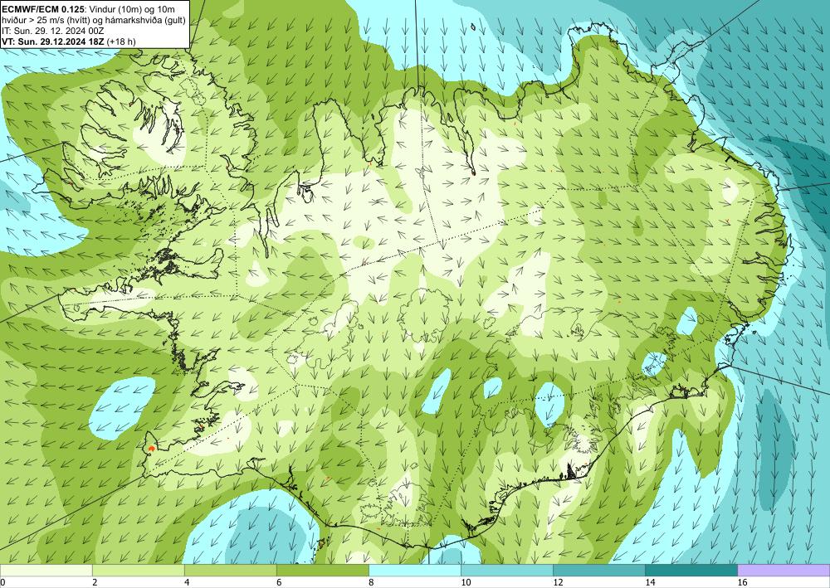Click the 'IT: Sun. 29. 12. 2024 00Z' line

(51, 31)
